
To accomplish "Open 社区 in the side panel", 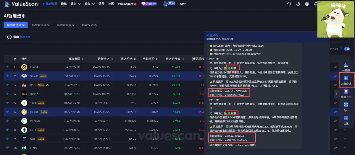I will pos(346,120).
